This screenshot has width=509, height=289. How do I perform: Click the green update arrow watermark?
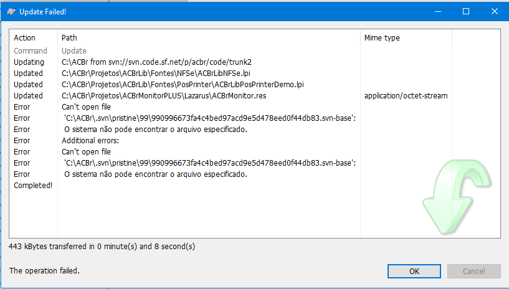pos(457,196)
